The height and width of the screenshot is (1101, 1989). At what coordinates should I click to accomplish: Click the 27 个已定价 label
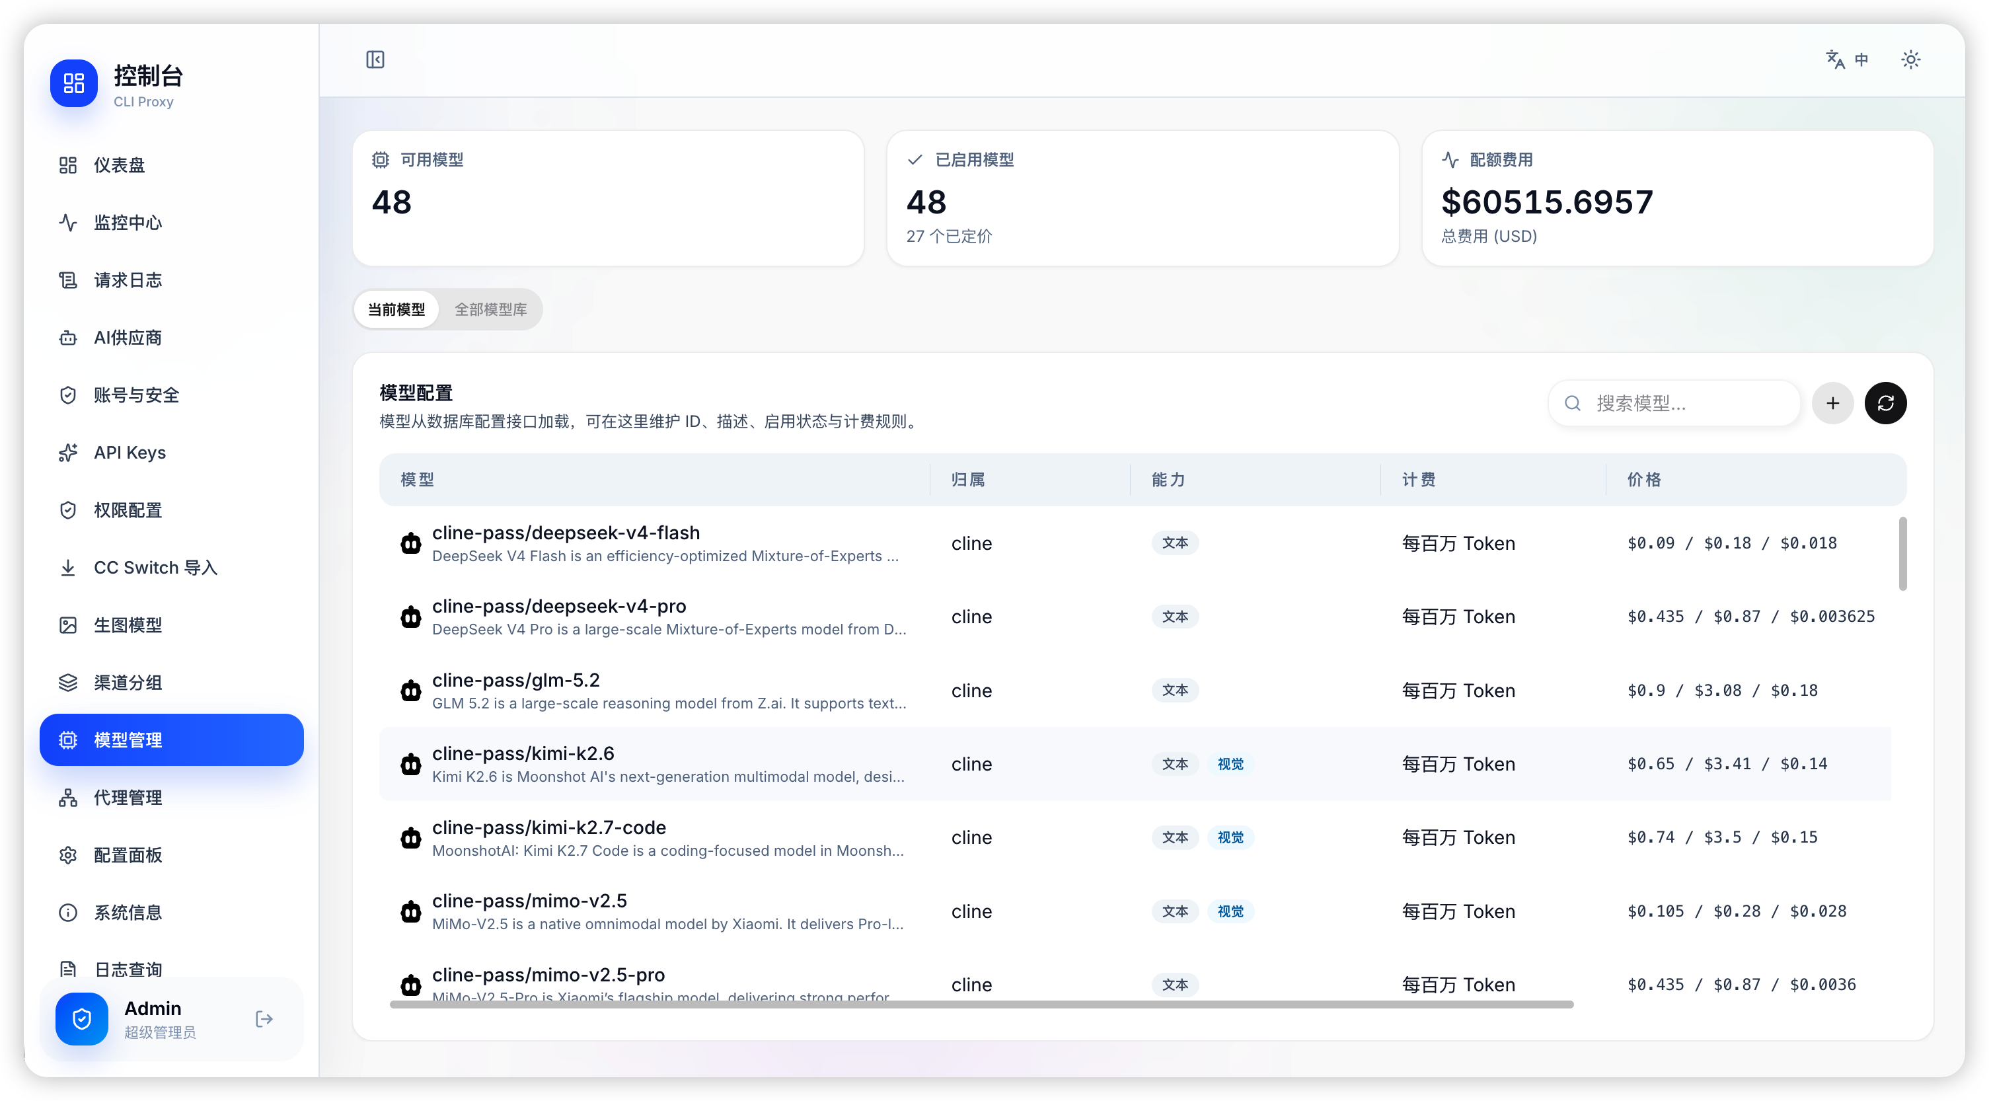click(949, 237)
